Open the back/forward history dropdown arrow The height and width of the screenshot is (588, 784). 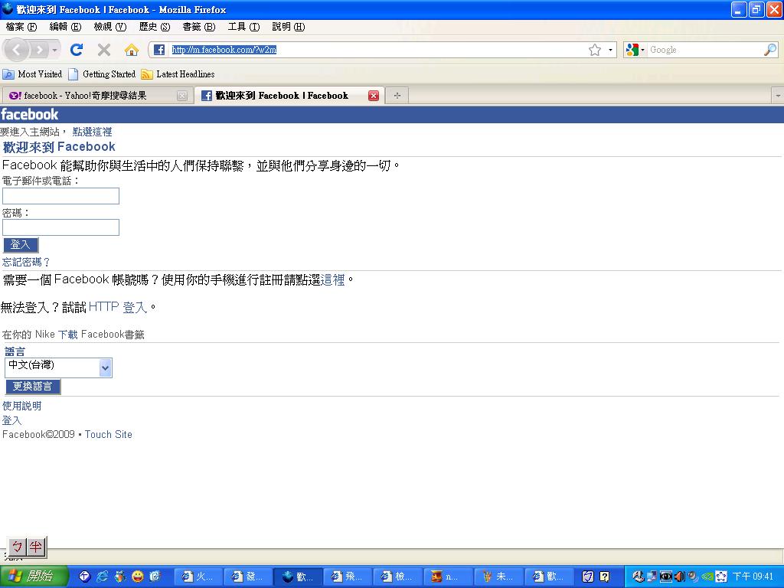(x=55, y=50)
